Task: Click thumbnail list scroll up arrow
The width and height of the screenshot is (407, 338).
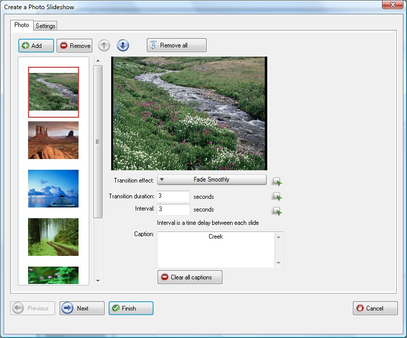Action: click(x=98, y=61)
